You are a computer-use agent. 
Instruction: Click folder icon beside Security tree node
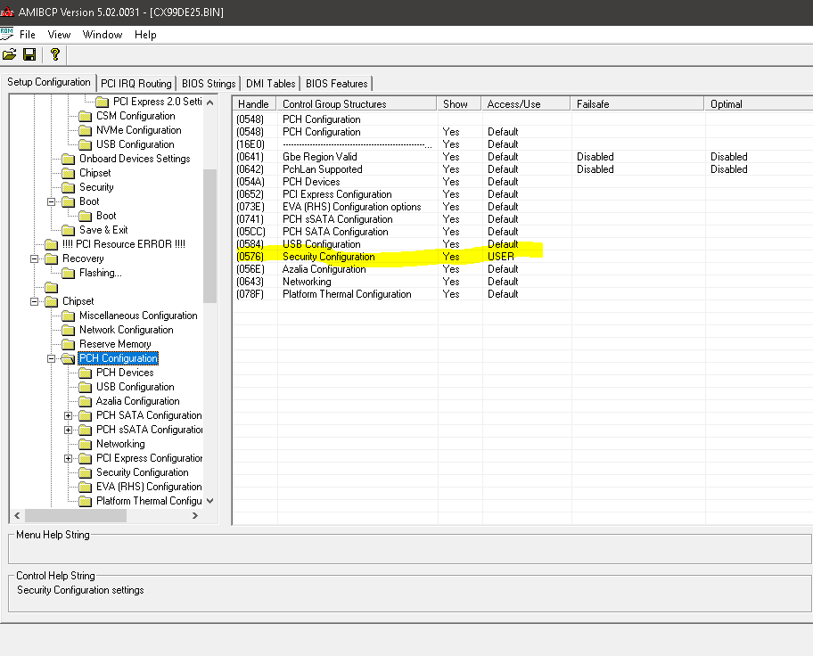point(68,188)
